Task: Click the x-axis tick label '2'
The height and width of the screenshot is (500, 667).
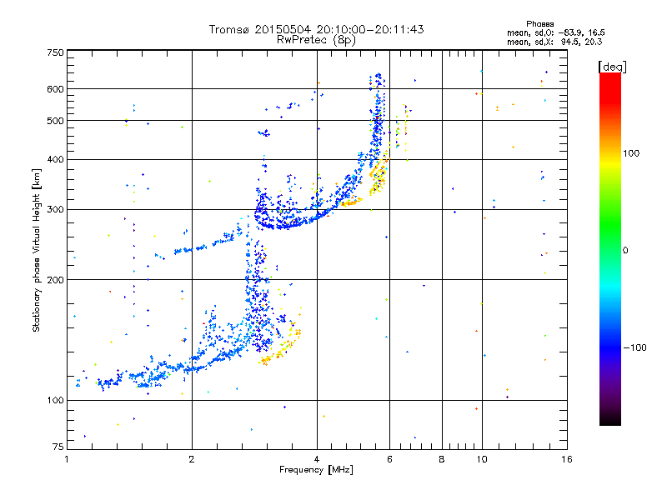Action: pos(192,459)
